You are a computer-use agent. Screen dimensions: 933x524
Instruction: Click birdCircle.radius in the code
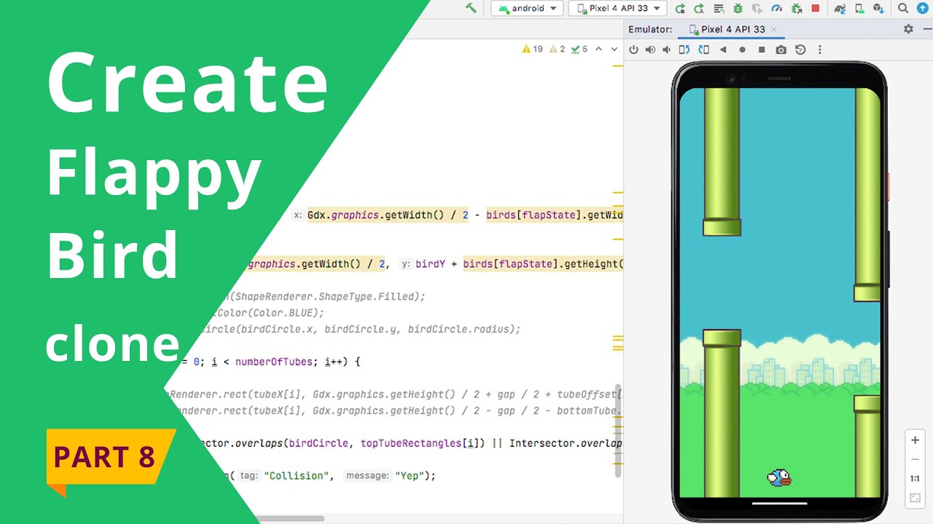tap(461, 329)
